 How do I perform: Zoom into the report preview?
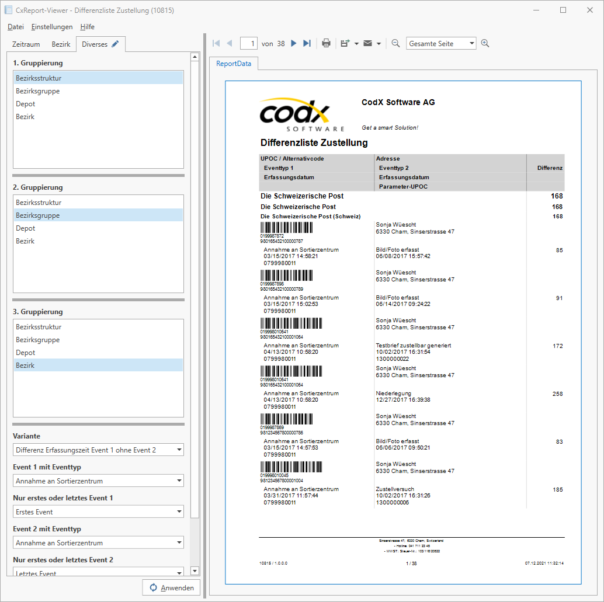485,43
